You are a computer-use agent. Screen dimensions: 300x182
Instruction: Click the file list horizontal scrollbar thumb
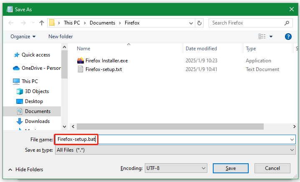(x=170, y=126)
